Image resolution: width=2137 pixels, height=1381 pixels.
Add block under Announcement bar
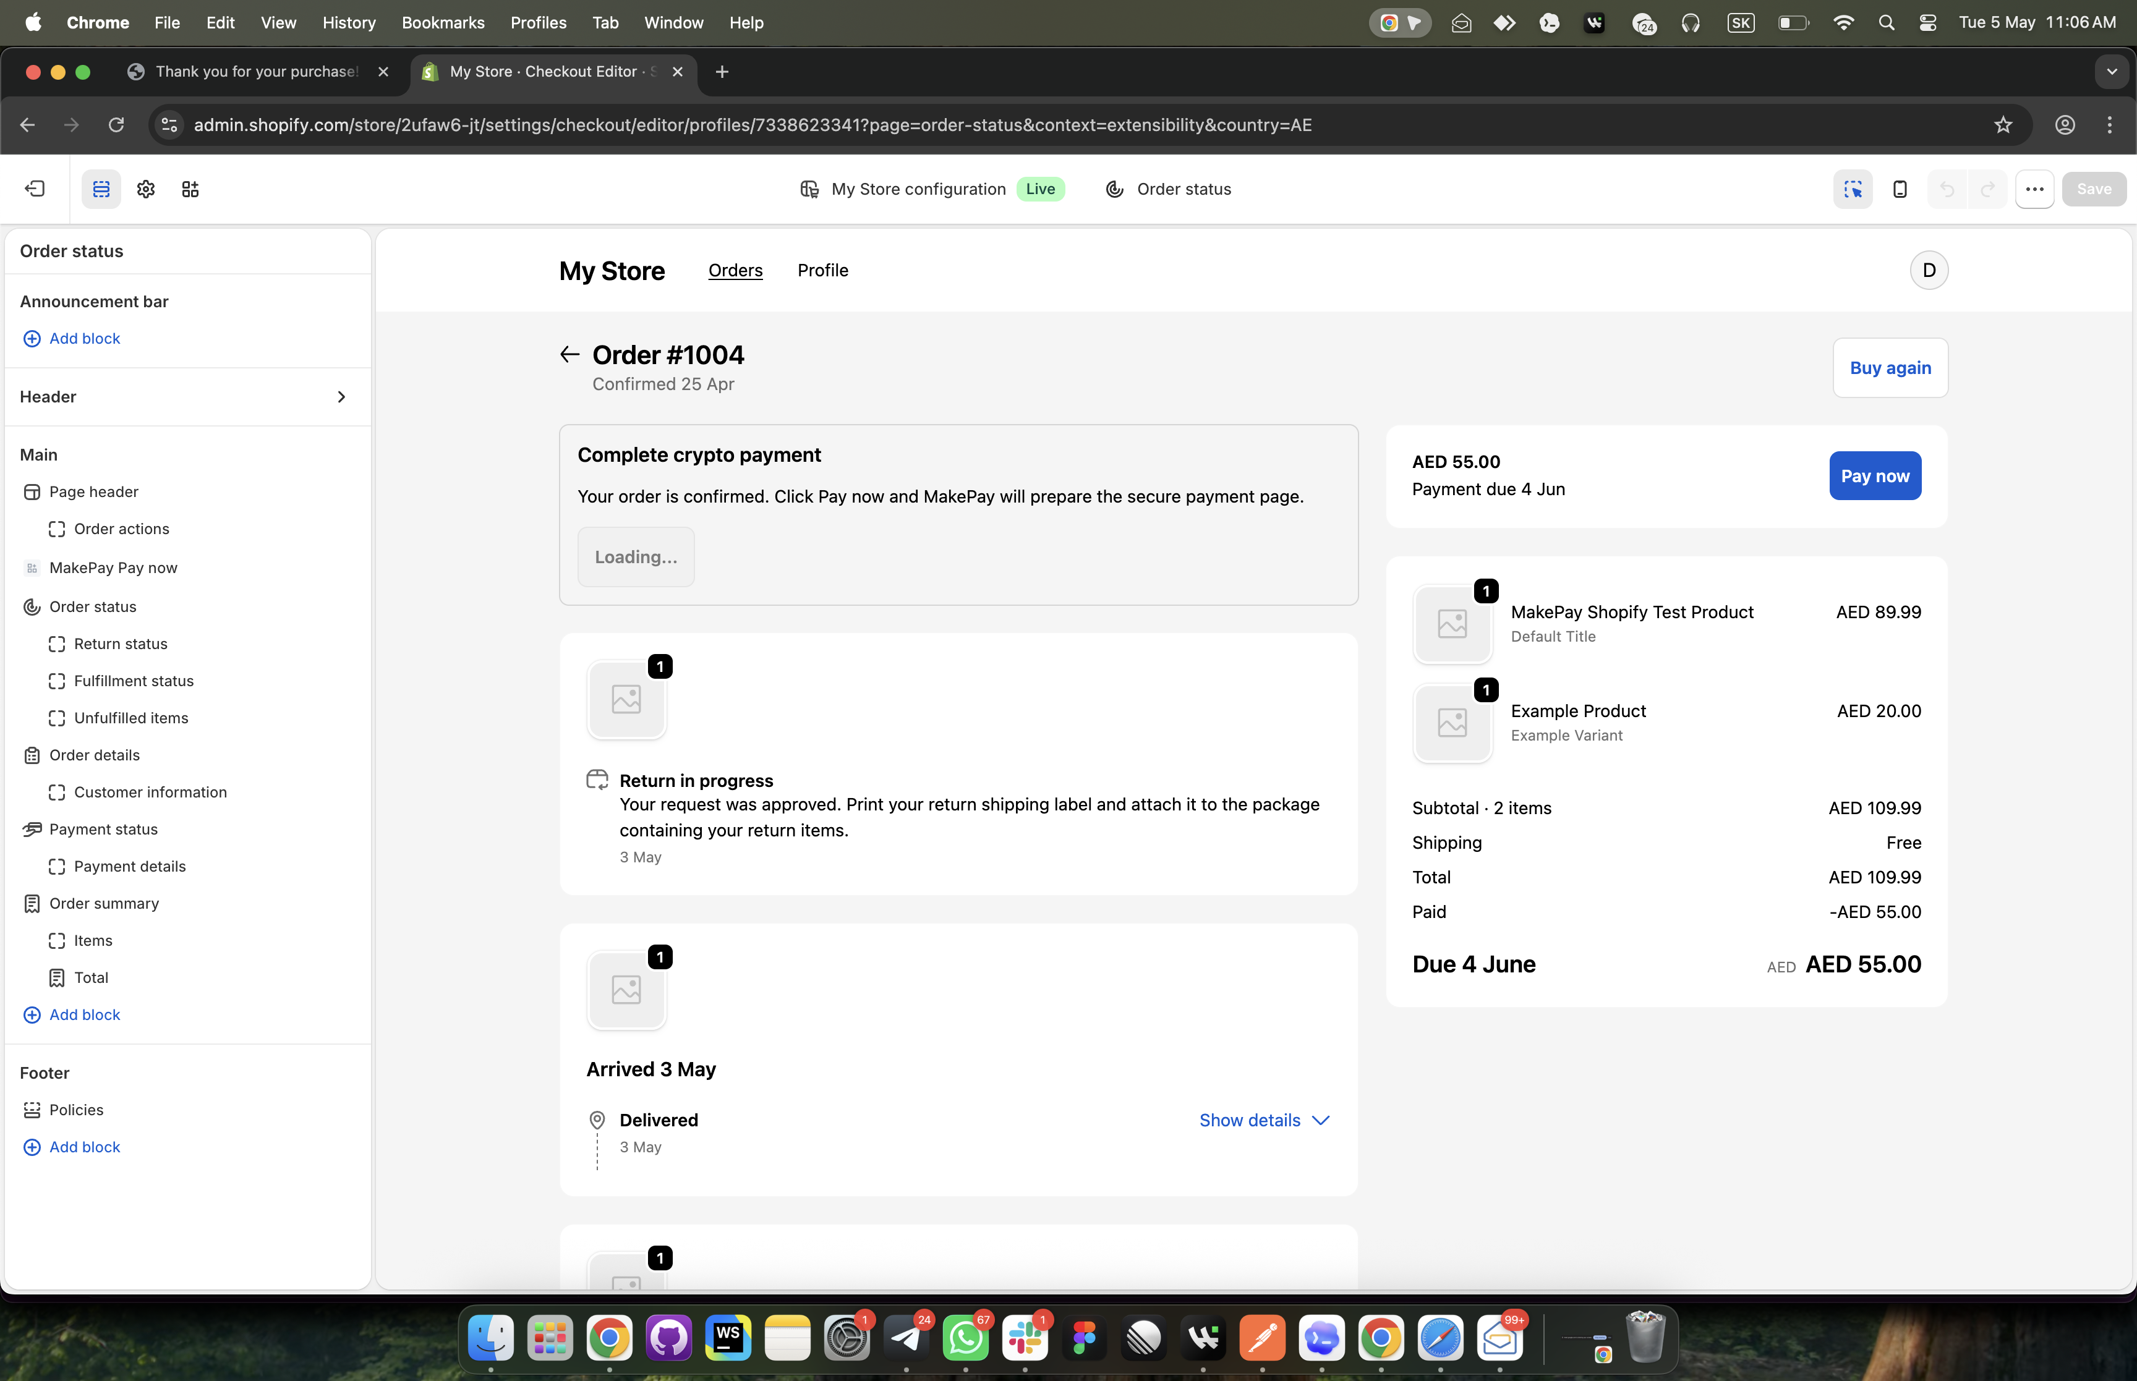coord(71,338)
